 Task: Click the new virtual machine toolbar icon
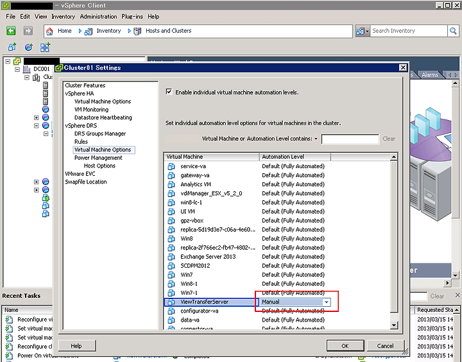12,47
